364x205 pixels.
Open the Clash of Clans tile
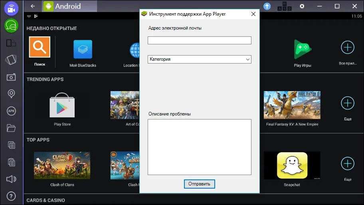pyautogui.click(x=62, y=165)
